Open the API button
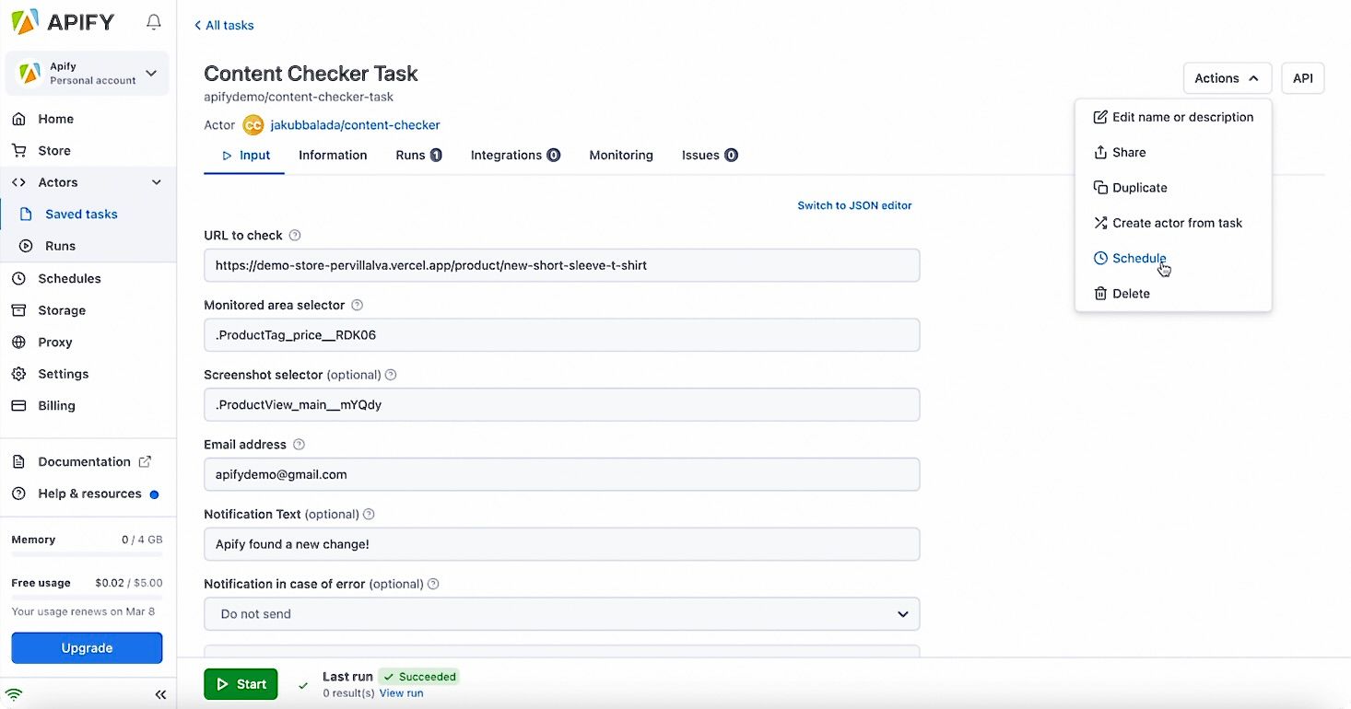 1303,78
